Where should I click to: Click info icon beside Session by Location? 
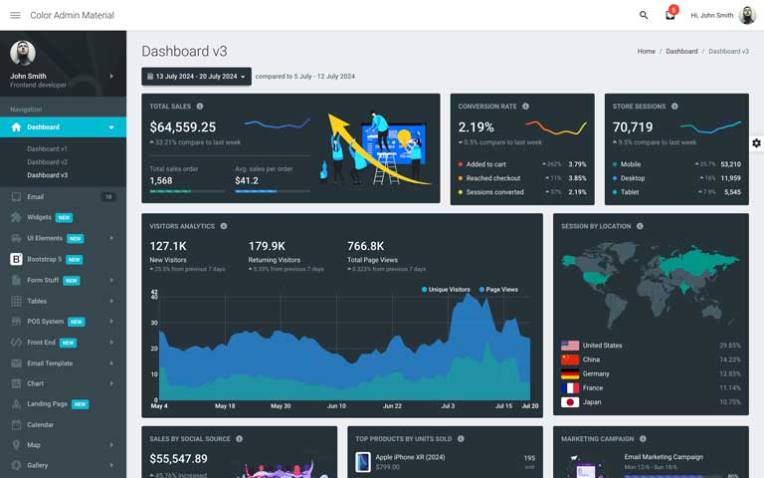(x=640, y=226)
